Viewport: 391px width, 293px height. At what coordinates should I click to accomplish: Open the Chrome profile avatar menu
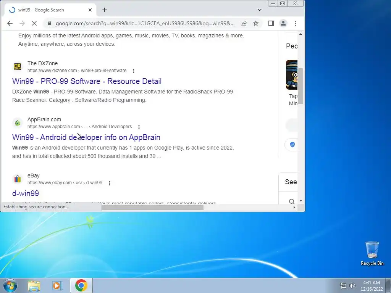283,23
